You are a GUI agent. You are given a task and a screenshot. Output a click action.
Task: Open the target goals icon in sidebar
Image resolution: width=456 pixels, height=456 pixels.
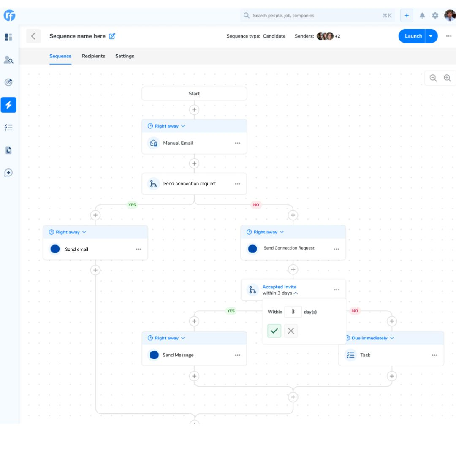pos(8,82)
